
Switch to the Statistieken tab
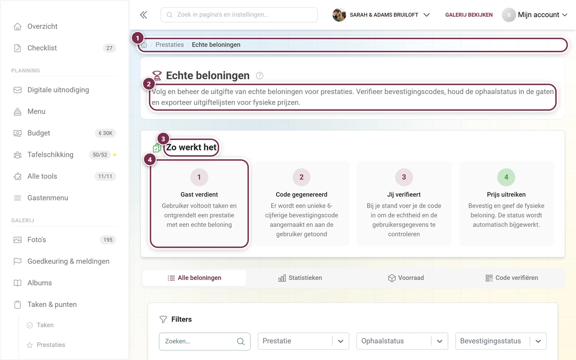(x=300, y=278)
